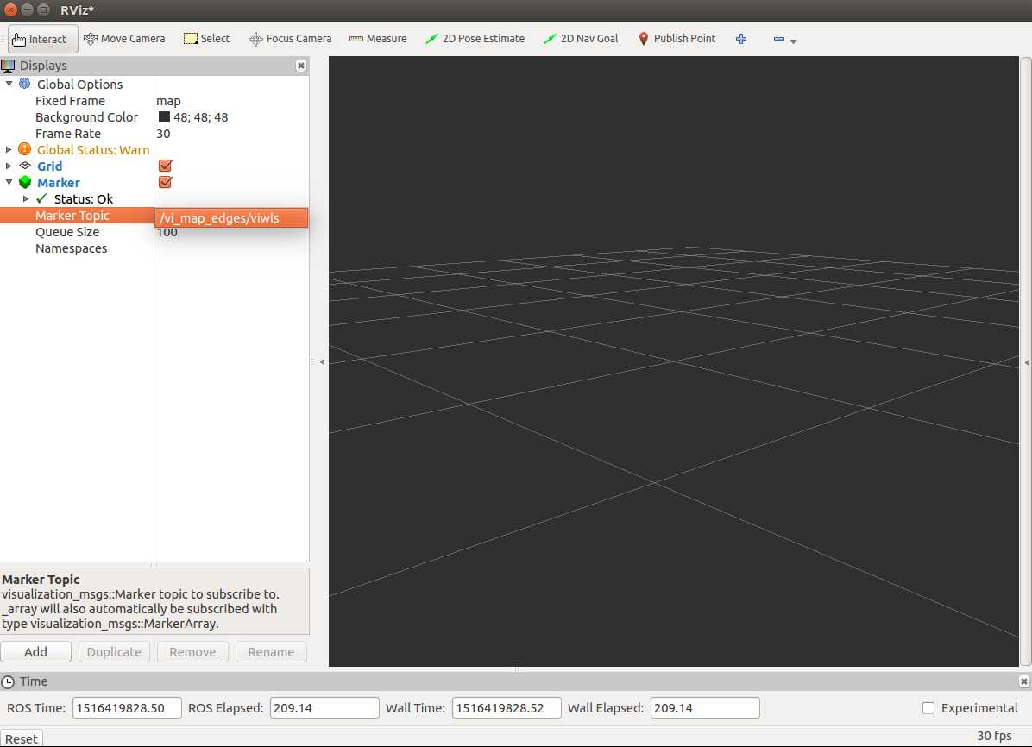Collapse the Global Options tree node
1032x747 pixels.
tap(9, 84)
